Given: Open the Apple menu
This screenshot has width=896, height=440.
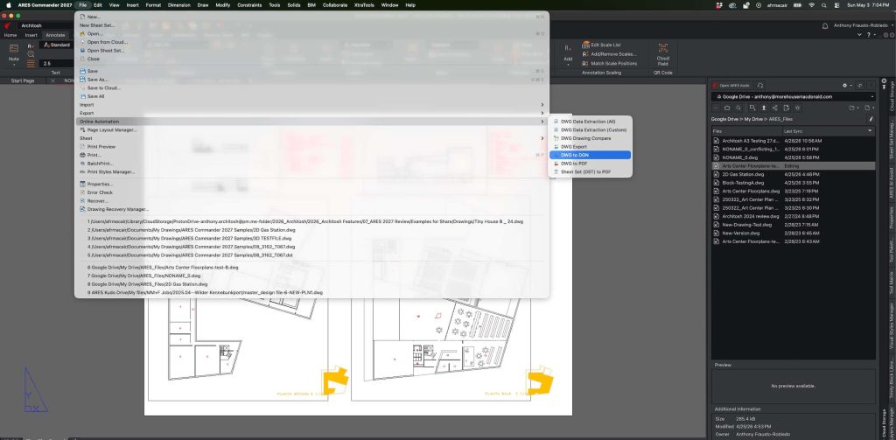Looking at the screenshot, I should pyautogui.click(x=9, y=4).
